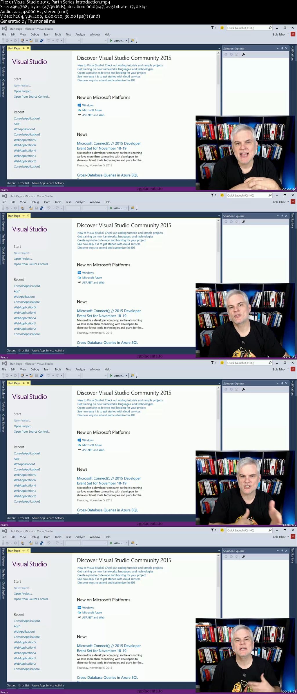Click Open from Source Control... in 00:02:22 frame

[32, 431]
